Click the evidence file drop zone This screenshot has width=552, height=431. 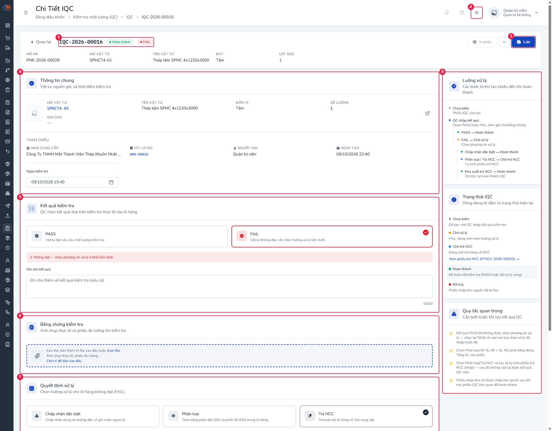click(x=229, y=356)
